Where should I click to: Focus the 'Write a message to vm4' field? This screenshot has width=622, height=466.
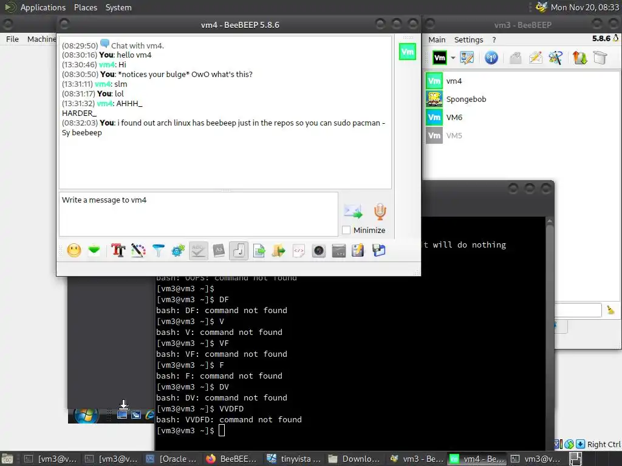point(199,214)
